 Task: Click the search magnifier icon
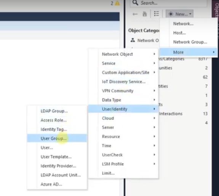click(135, 3)
